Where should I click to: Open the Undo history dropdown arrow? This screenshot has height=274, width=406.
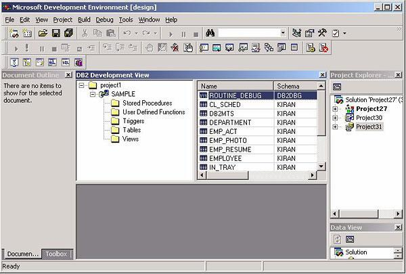click(x=136, y=33)
